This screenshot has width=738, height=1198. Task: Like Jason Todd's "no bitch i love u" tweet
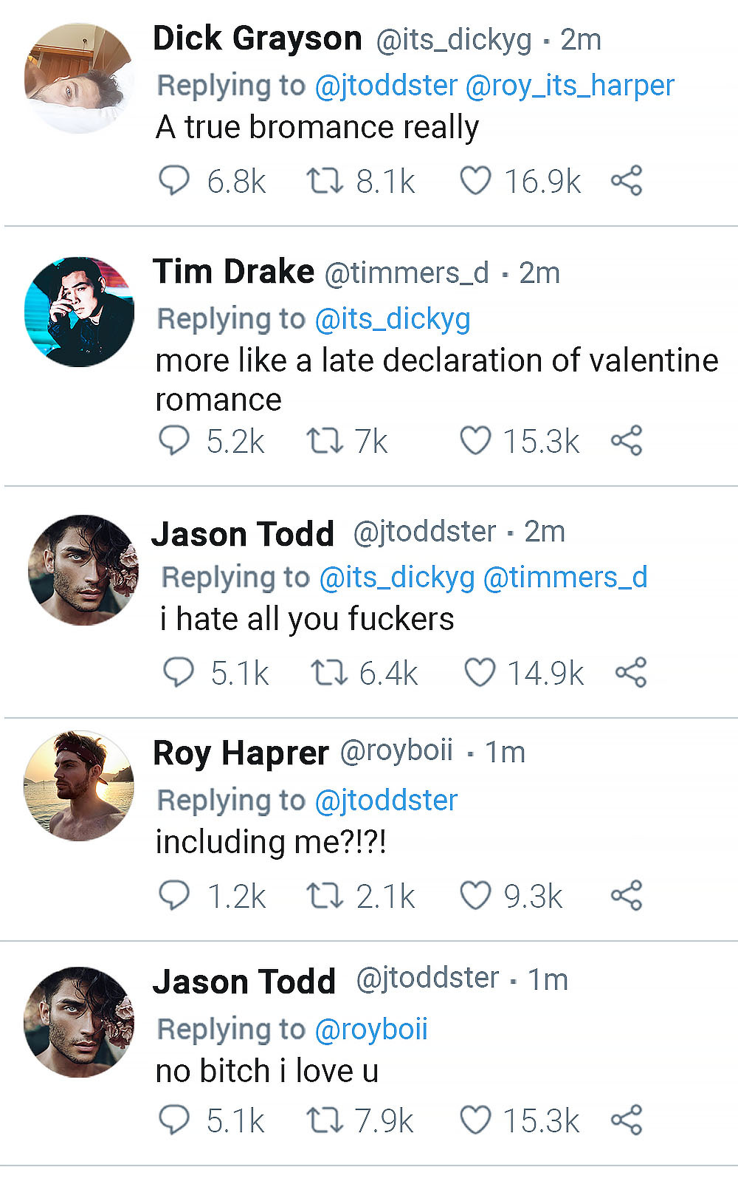pos(475,1120)
